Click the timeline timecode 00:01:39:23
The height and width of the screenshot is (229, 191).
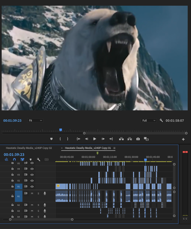point(14,154)
